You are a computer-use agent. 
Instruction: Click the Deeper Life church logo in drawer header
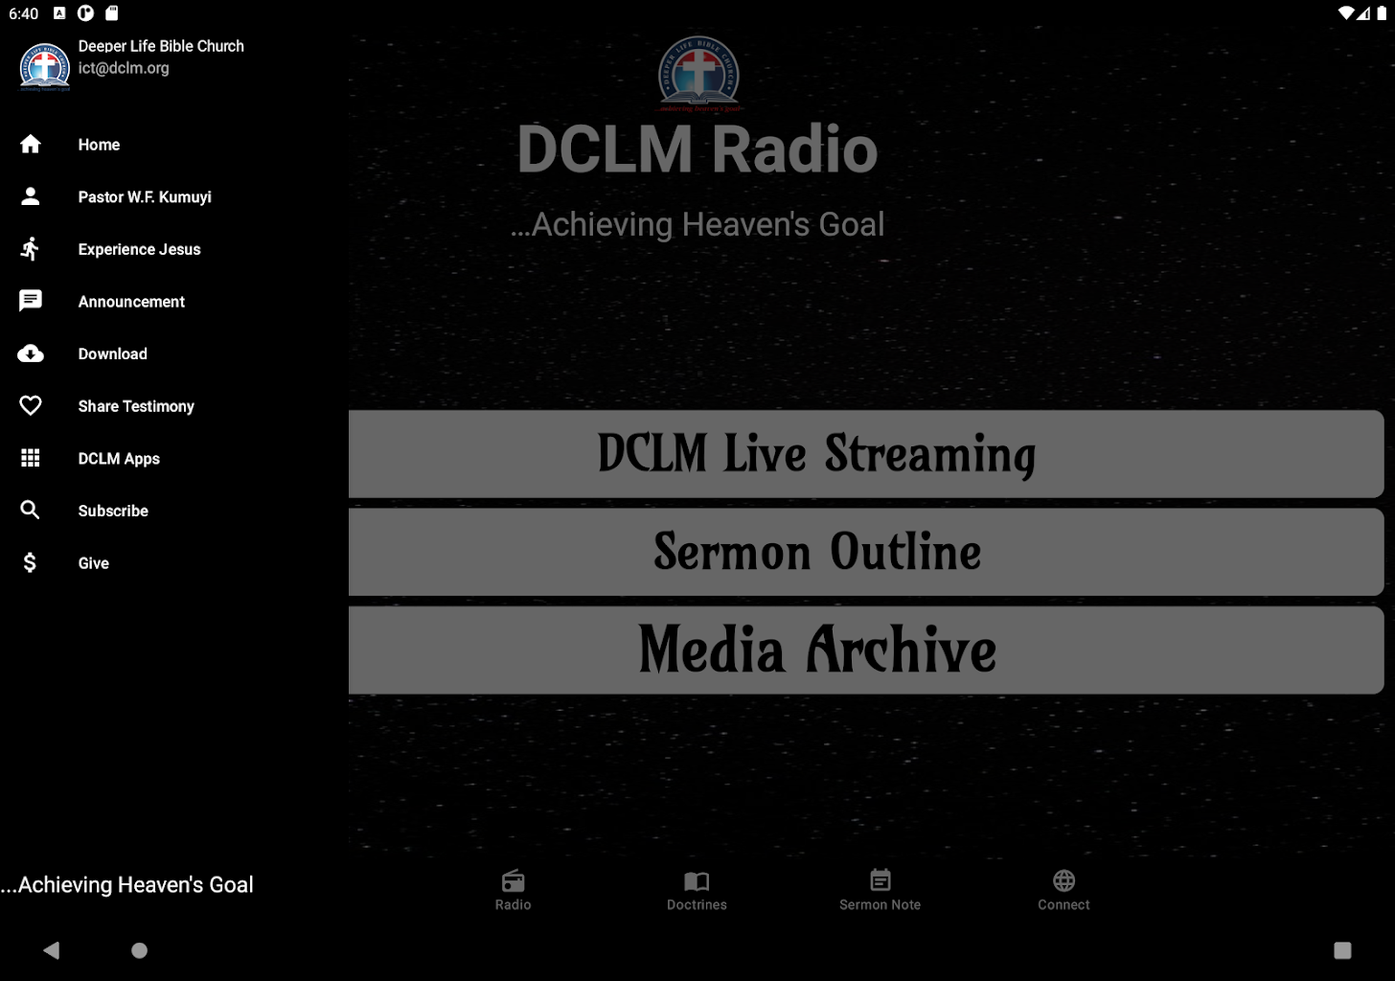(x=44, y=67)
